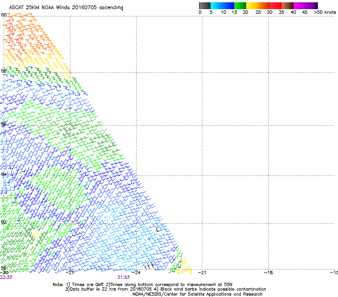Click the '25' label under the color scale

coord(258,12)
